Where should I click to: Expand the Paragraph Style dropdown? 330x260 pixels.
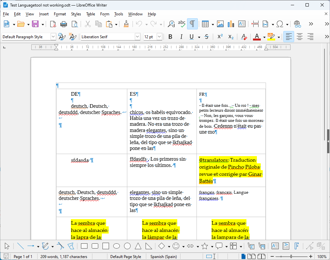pos(53,37)
